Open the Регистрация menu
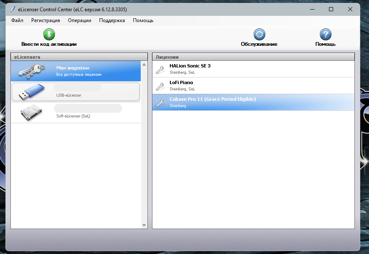Image resolution: width=369 pixels, height=254 pixels. [x=46, y=20]
